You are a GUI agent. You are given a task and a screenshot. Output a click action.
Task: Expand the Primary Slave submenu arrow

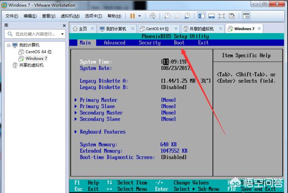coord(76,106)
